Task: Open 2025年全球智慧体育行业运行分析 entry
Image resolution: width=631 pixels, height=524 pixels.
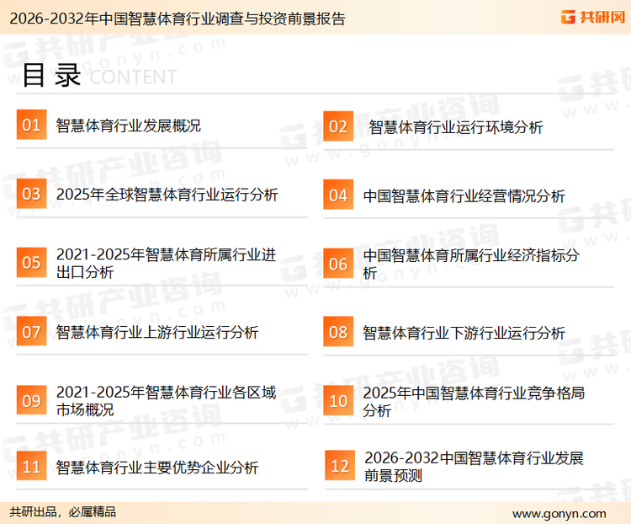Action: pyautogui.click(x=167, y=195)
